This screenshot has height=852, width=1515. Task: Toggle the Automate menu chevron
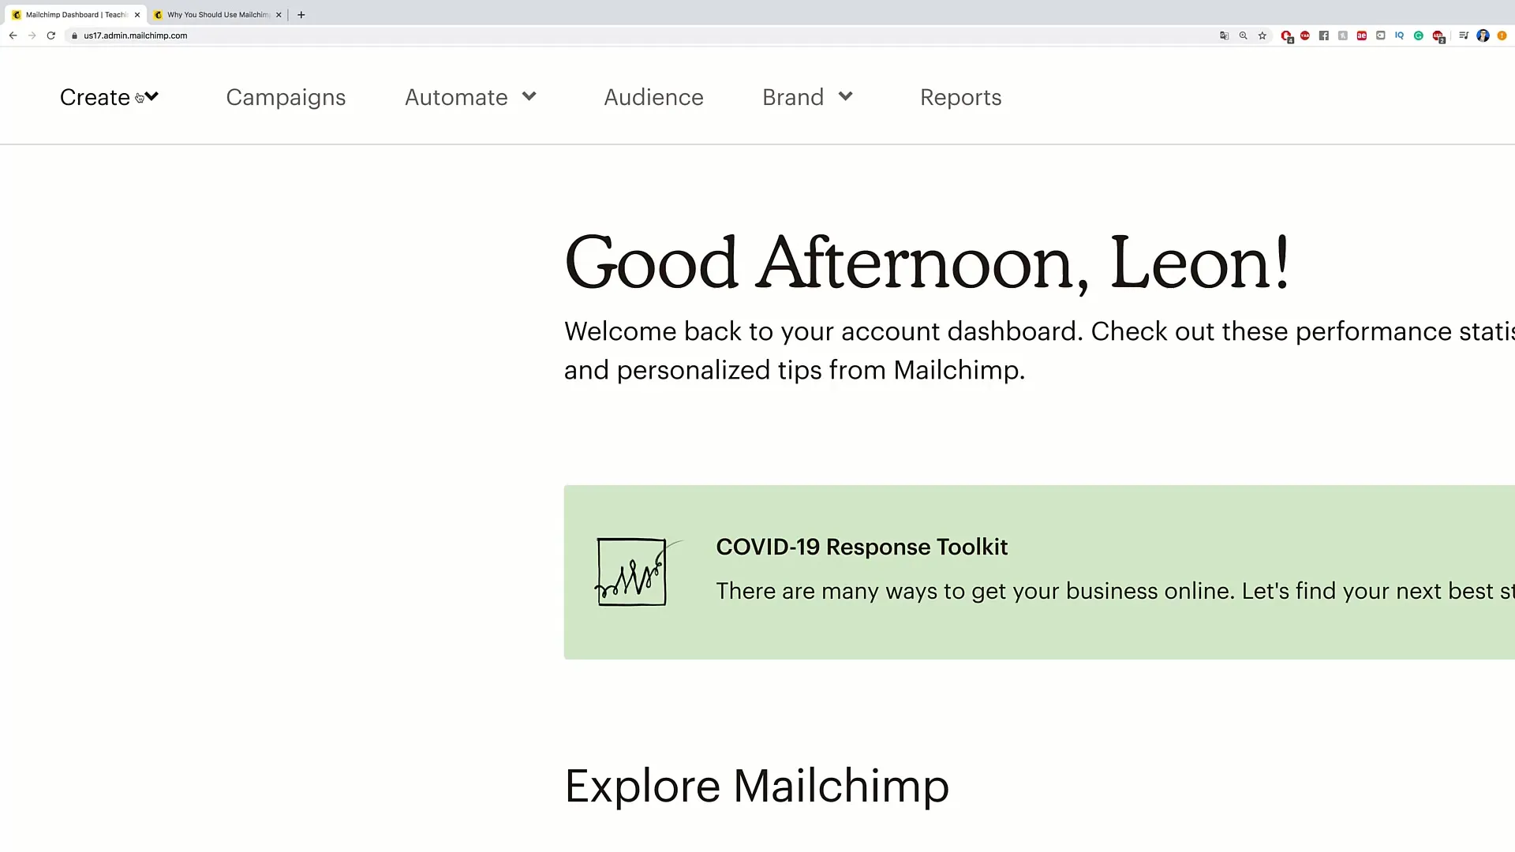pos(529,97)
